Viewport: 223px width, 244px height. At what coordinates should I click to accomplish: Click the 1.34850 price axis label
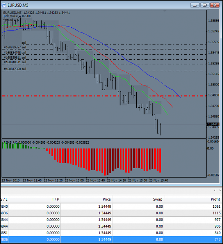click(214, 95)
